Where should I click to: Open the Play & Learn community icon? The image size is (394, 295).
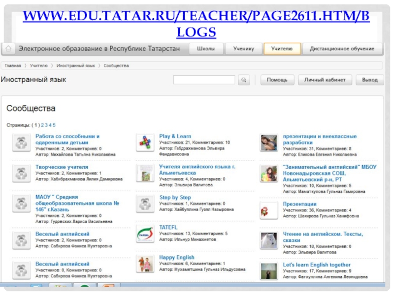point(145,143)
